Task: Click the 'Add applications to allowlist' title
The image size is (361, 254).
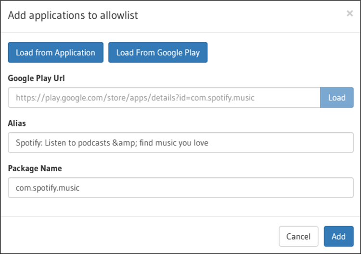Action: click(73, 15)
